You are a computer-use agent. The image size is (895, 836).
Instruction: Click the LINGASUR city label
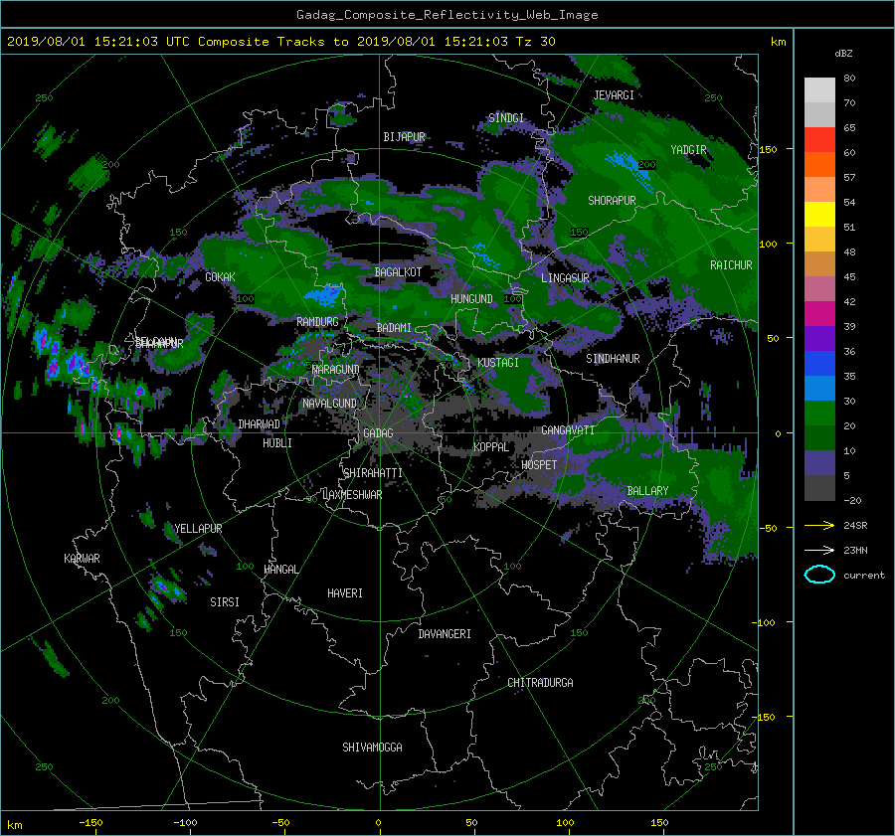[565, 278]
